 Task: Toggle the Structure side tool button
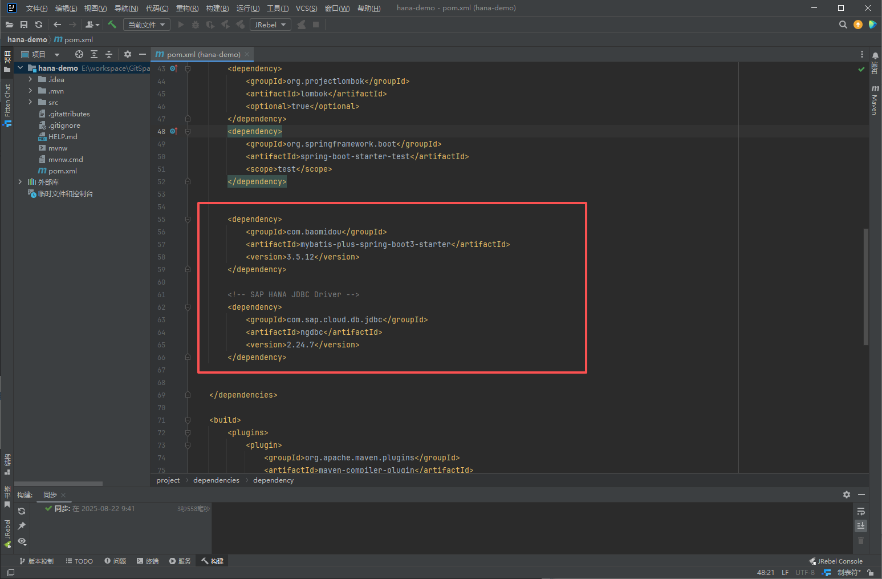tap(7, 464)
